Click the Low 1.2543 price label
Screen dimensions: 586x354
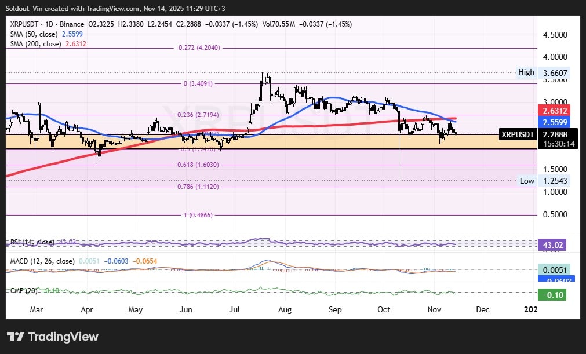click(x=554, y=181)
